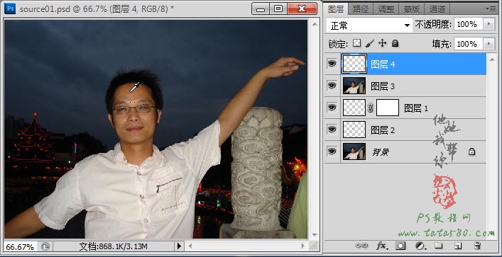
Task: Hide the 背景 layer
Action: (x=332, y=151)
